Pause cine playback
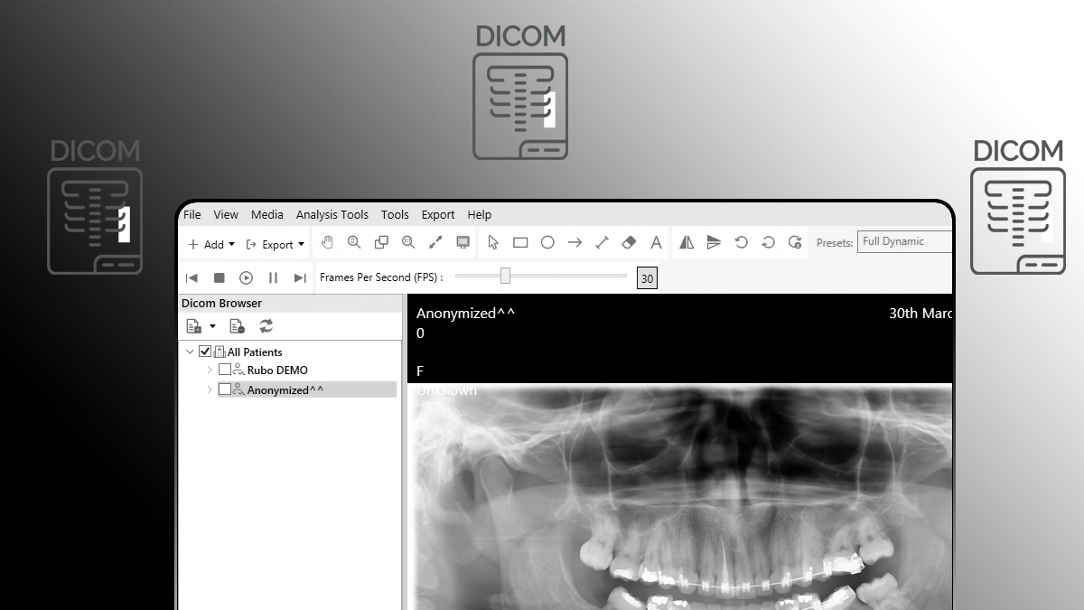1084x610 pixels. coord(273,278)
